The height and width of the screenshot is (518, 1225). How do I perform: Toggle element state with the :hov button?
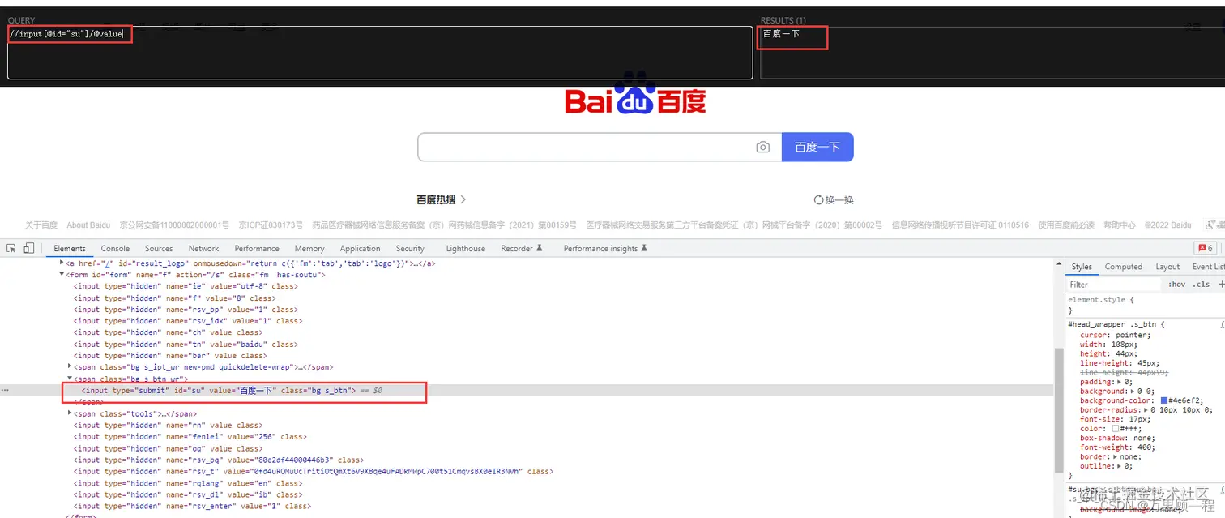click(1176, 284)
